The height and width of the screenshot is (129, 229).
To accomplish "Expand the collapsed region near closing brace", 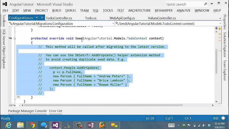I will point(18,97).
